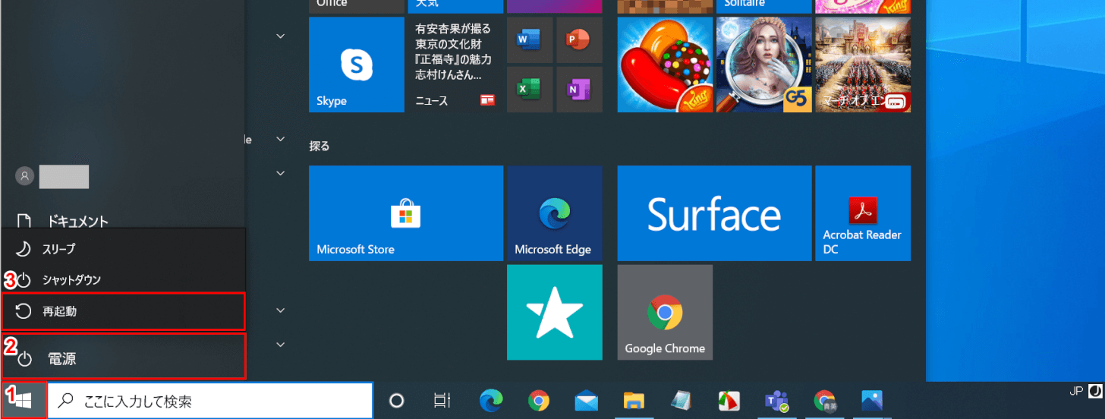
Task: Open File Explorer from the taskbar
Action: [634, 401]
